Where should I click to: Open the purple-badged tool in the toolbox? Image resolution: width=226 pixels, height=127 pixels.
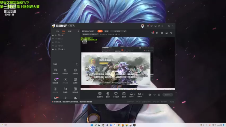point(55,81)
